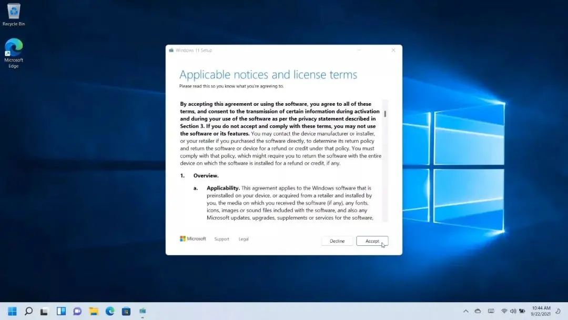Click the Wi-Fi network tray icon
Viewport: 568px width, 320px height.
click(503, 311)
